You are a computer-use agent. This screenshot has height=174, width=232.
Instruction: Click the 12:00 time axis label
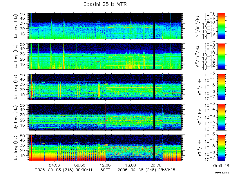105,165
